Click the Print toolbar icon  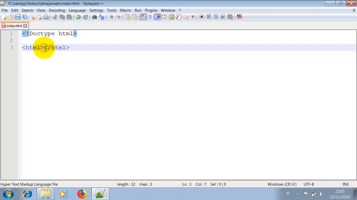pyautogui.click(x=46, y=17)
